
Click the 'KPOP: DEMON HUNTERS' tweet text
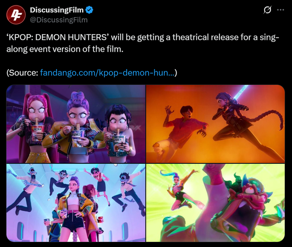tap(143, 43)
